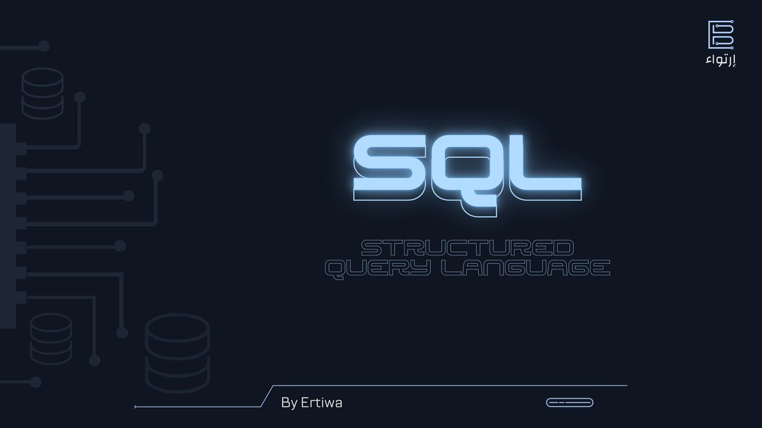Click the pill-shaped dash indicator

click(569, 403)
